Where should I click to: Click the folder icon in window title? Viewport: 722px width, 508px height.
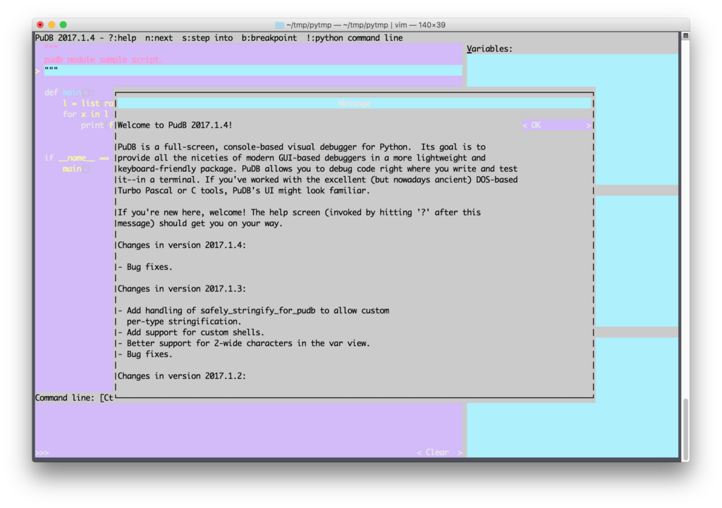pyautogui.click(x=279, y=25)
